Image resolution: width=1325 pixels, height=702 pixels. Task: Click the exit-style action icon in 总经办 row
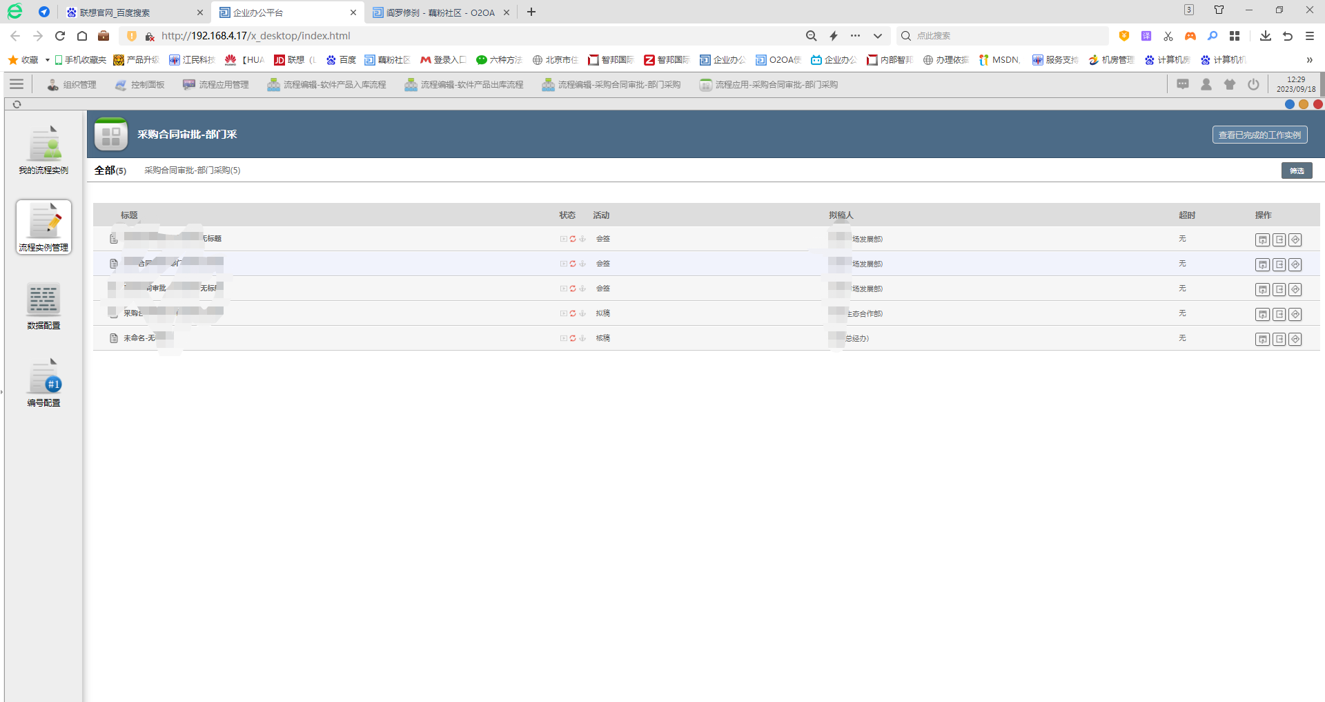coord(1279,339)
